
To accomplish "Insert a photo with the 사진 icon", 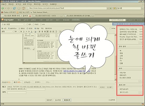I will pyautogui.click(x=4, y=28).
